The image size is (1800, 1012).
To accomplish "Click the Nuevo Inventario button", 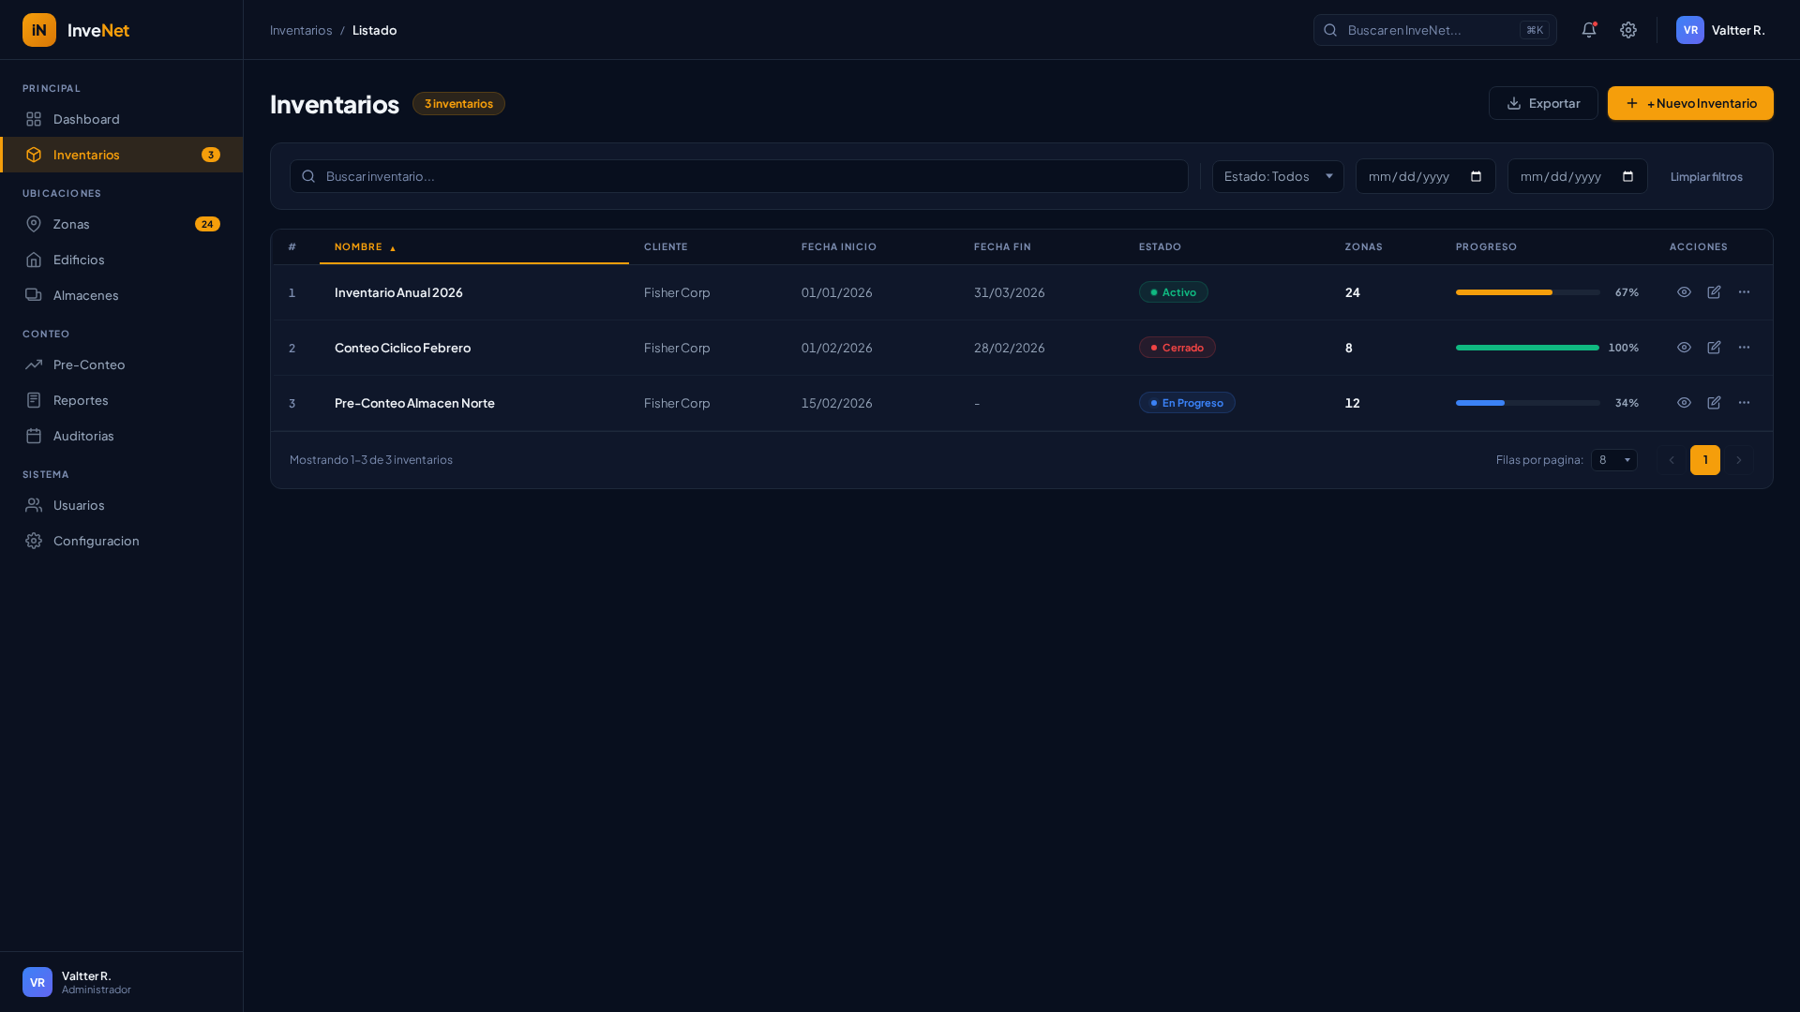I will click(1689, 103).
